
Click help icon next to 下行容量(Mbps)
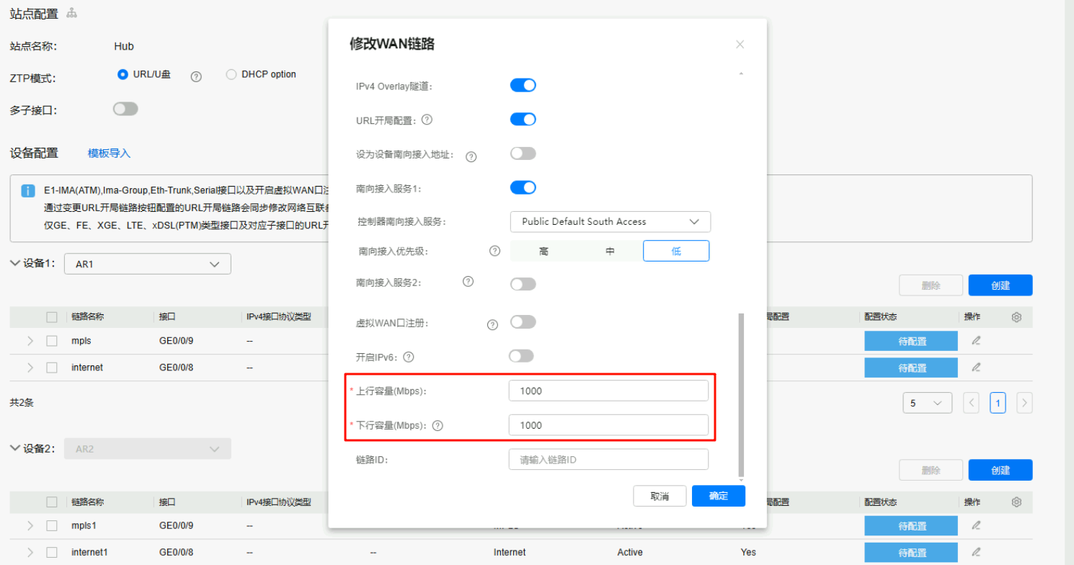coord(437,425)
